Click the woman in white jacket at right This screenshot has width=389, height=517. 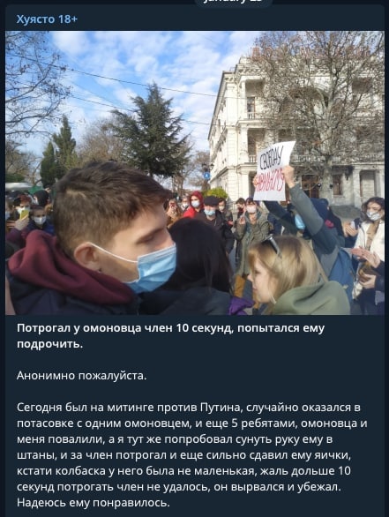point(370,244)
